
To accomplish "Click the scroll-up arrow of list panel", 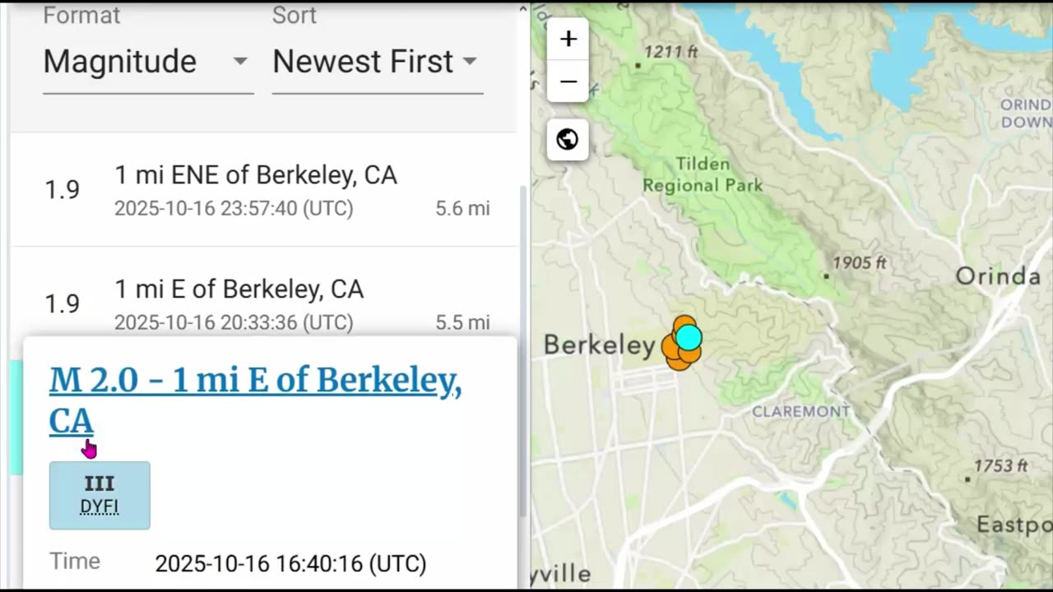I will point(523,8).
